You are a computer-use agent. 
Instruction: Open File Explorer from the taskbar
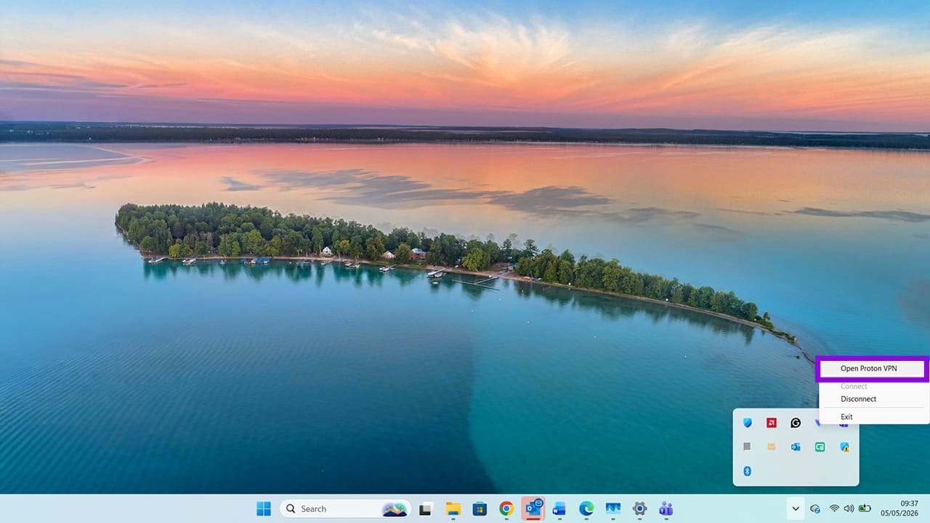[453, 508]
